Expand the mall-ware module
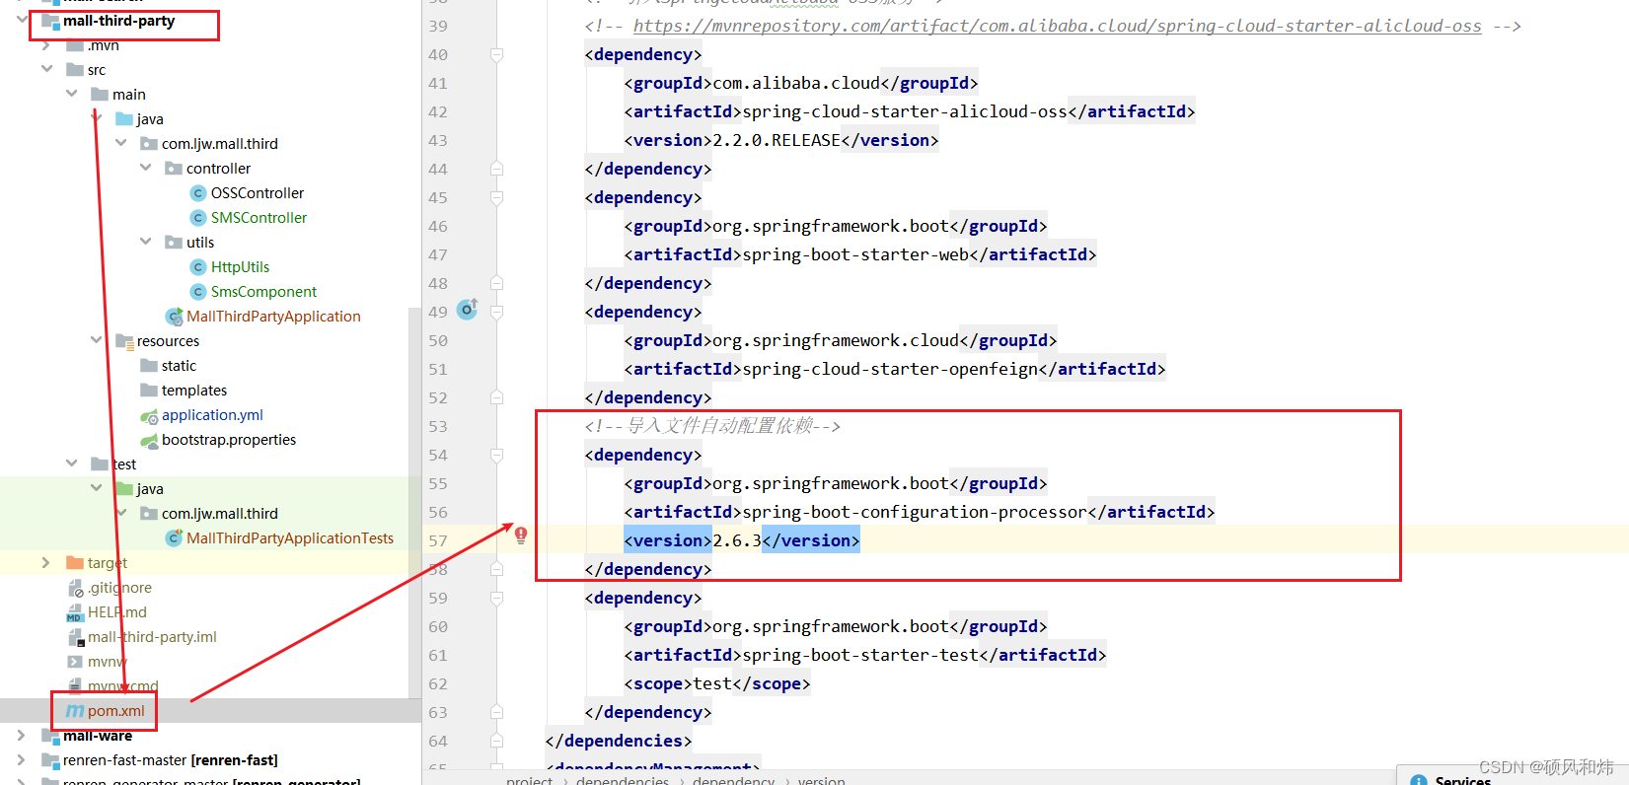 (x=22, y=735)
